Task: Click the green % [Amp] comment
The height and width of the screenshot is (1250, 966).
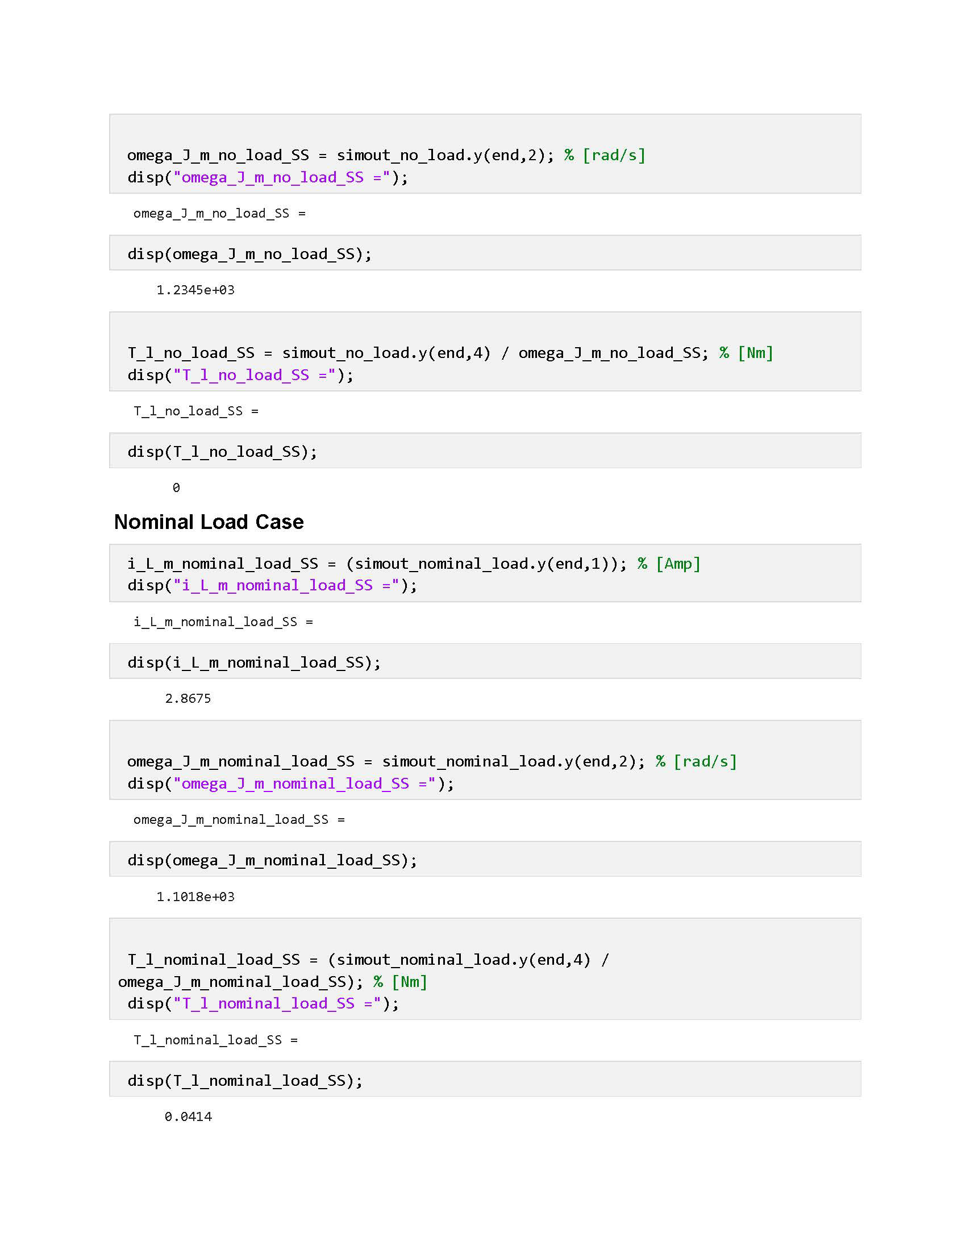Action: (x=669, y=564)
